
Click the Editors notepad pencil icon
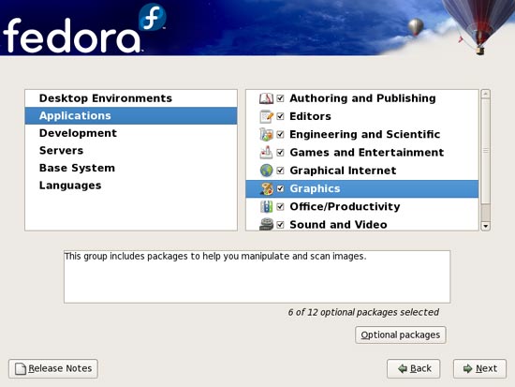tap(266, 116)
